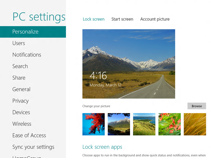Click the Browse button
This screenshot has width=211, height=158.
(197, 106)
